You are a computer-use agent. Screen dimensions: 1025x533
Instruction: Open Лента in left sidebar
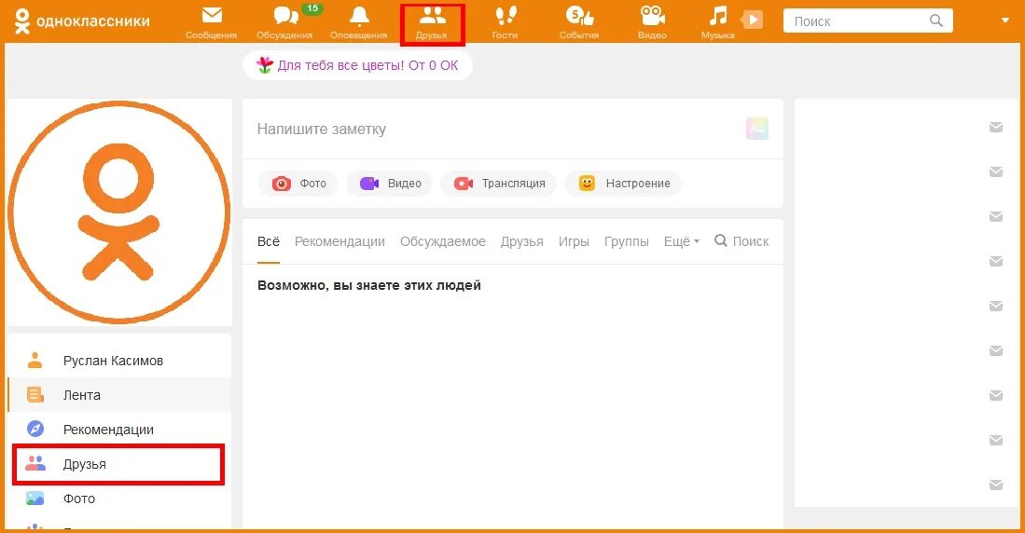coord(119,395)
